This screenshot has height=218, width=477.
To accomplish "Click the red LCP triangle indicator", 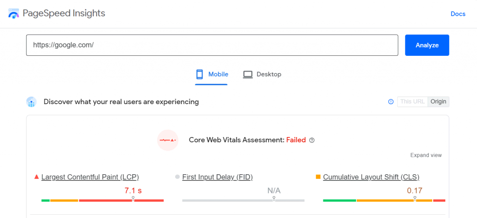I will (x=37, y=177).
